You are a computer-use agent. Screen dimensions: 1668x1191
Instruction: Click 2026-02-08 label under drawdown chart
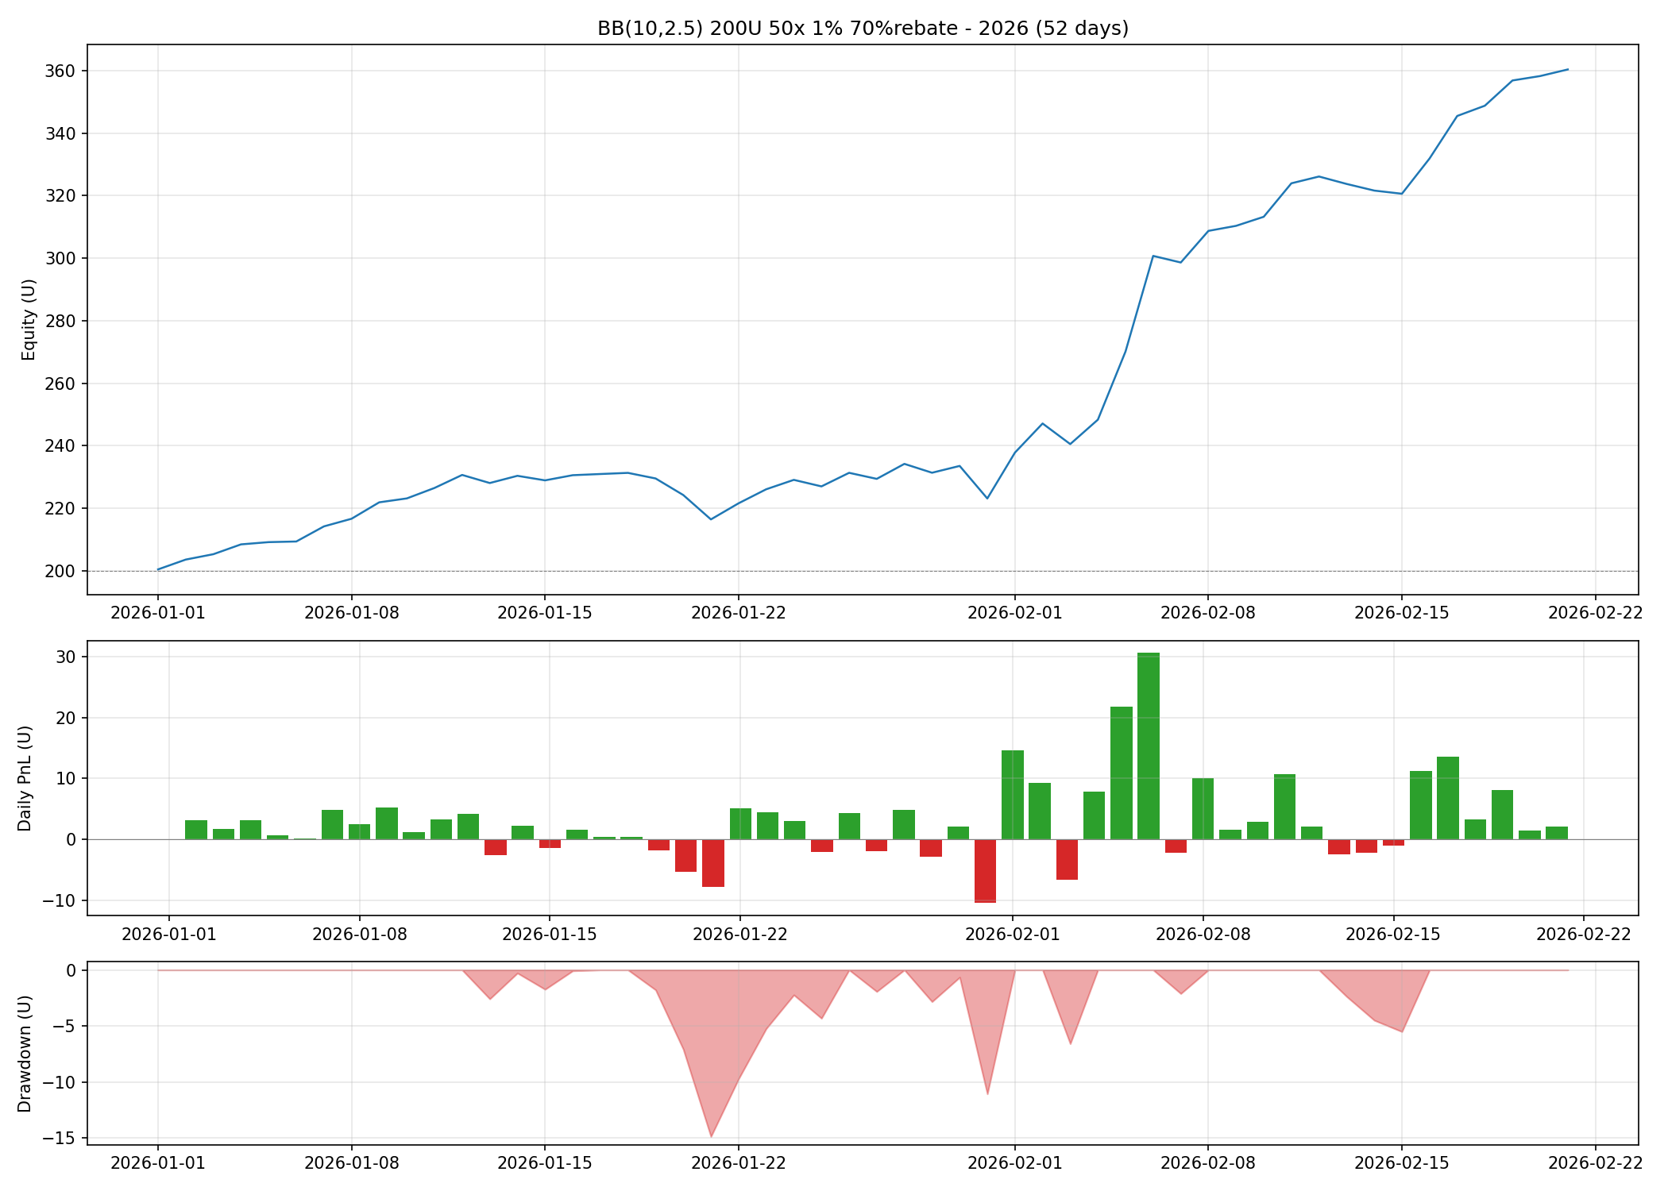point(1207,1163)
